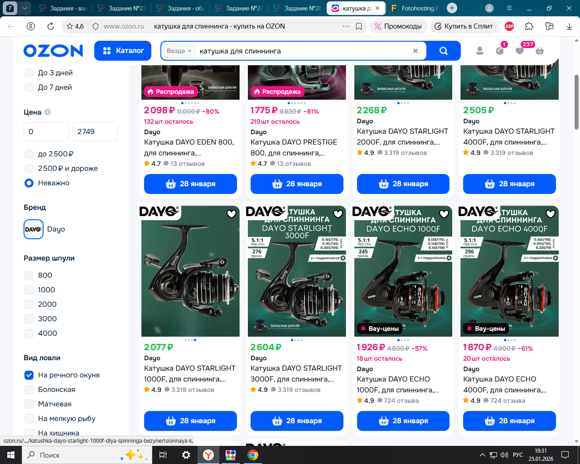Click the blue search magnifier button

tap(444, 51)
